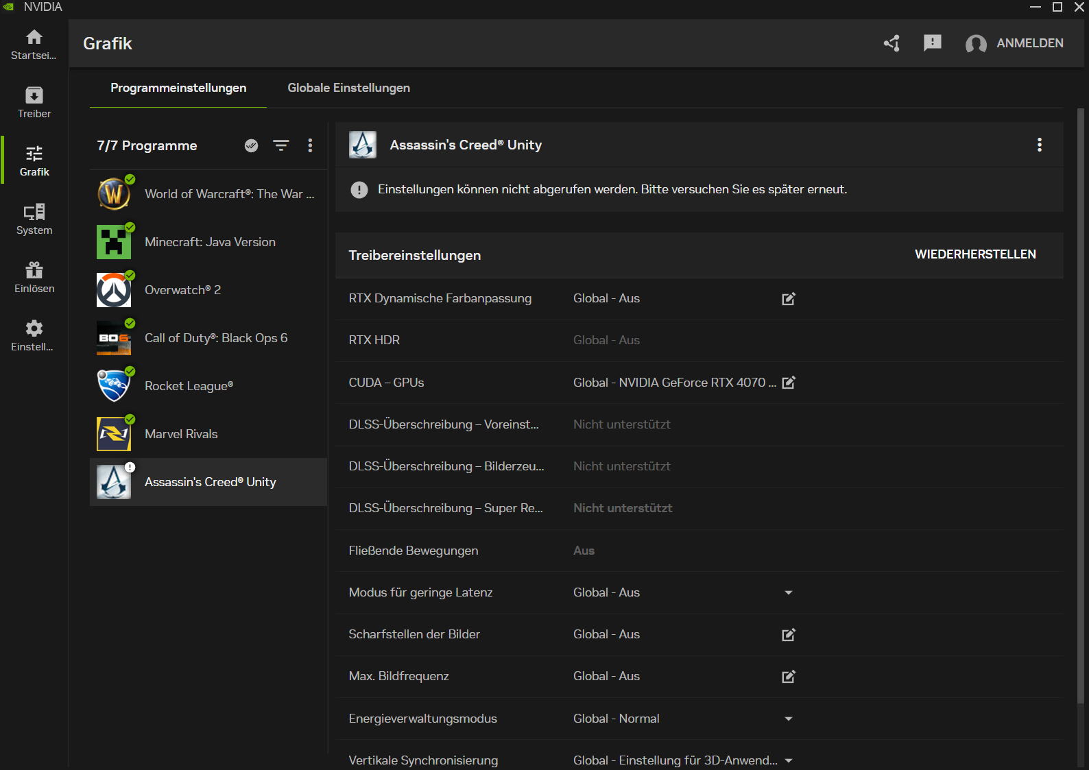This screenshot has width=1089, height=770.
Task: Select Call of Duty: Black Ops 6
Action: coord(208,338)
